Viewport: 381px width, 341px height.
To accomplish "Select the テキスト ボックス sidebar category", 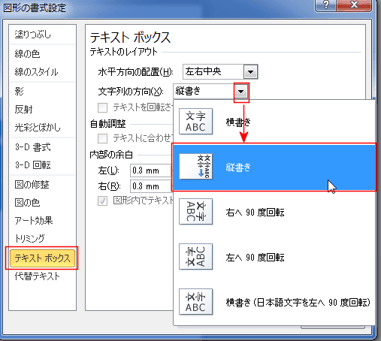I will point(42,258).
